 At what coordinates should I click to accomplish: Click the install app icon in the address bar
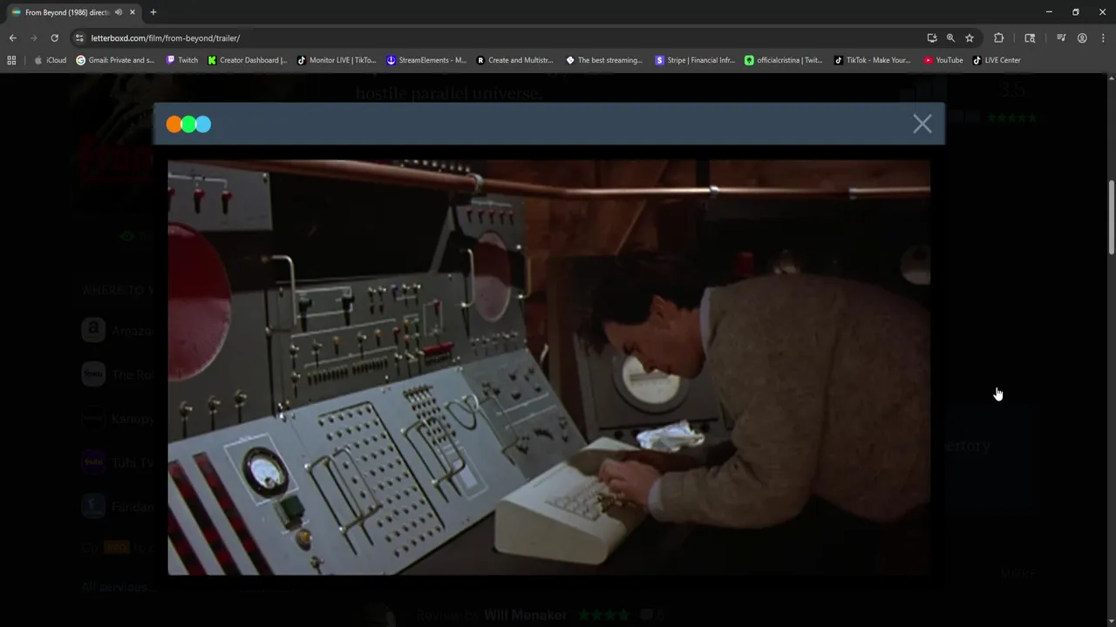(x=932, y=38)
